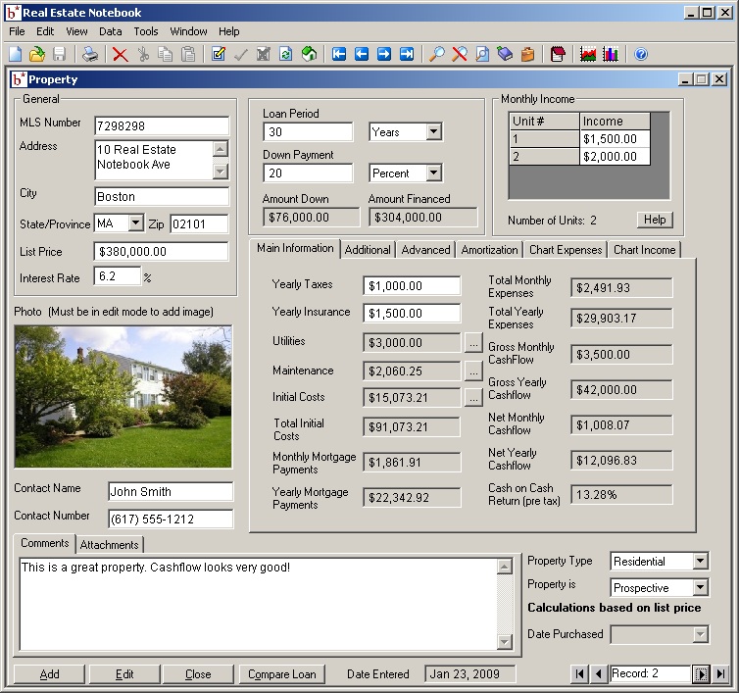Click the blue Help question mark icon
Screen dimensions: 739x693
(641, 55)
